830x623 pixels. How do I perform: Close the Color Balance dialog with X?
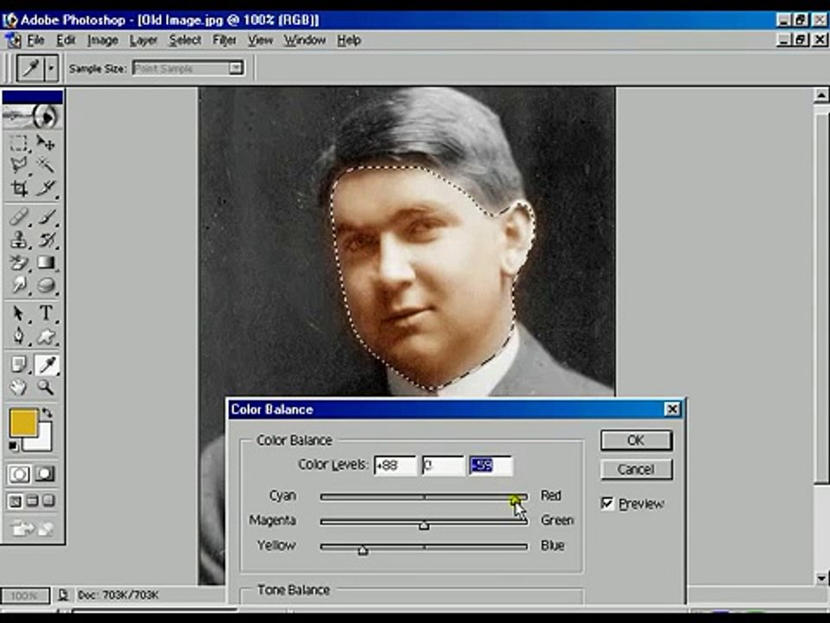672,409
